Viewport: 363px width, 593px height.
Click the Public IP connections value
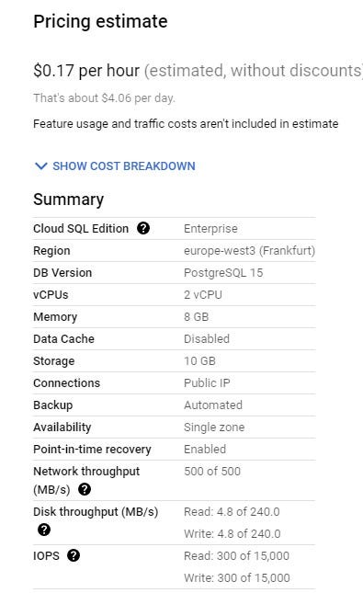pyautogui.click(x=207, y=382)
